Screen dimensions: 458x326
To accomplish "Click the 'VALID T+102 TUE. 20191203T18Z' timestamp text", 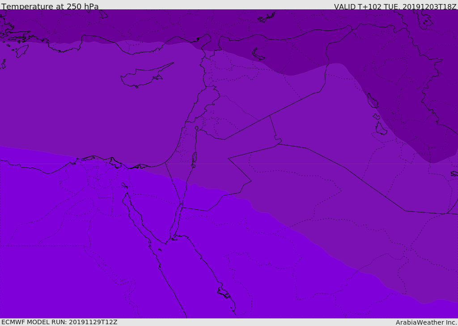I will tap(395, 6).
